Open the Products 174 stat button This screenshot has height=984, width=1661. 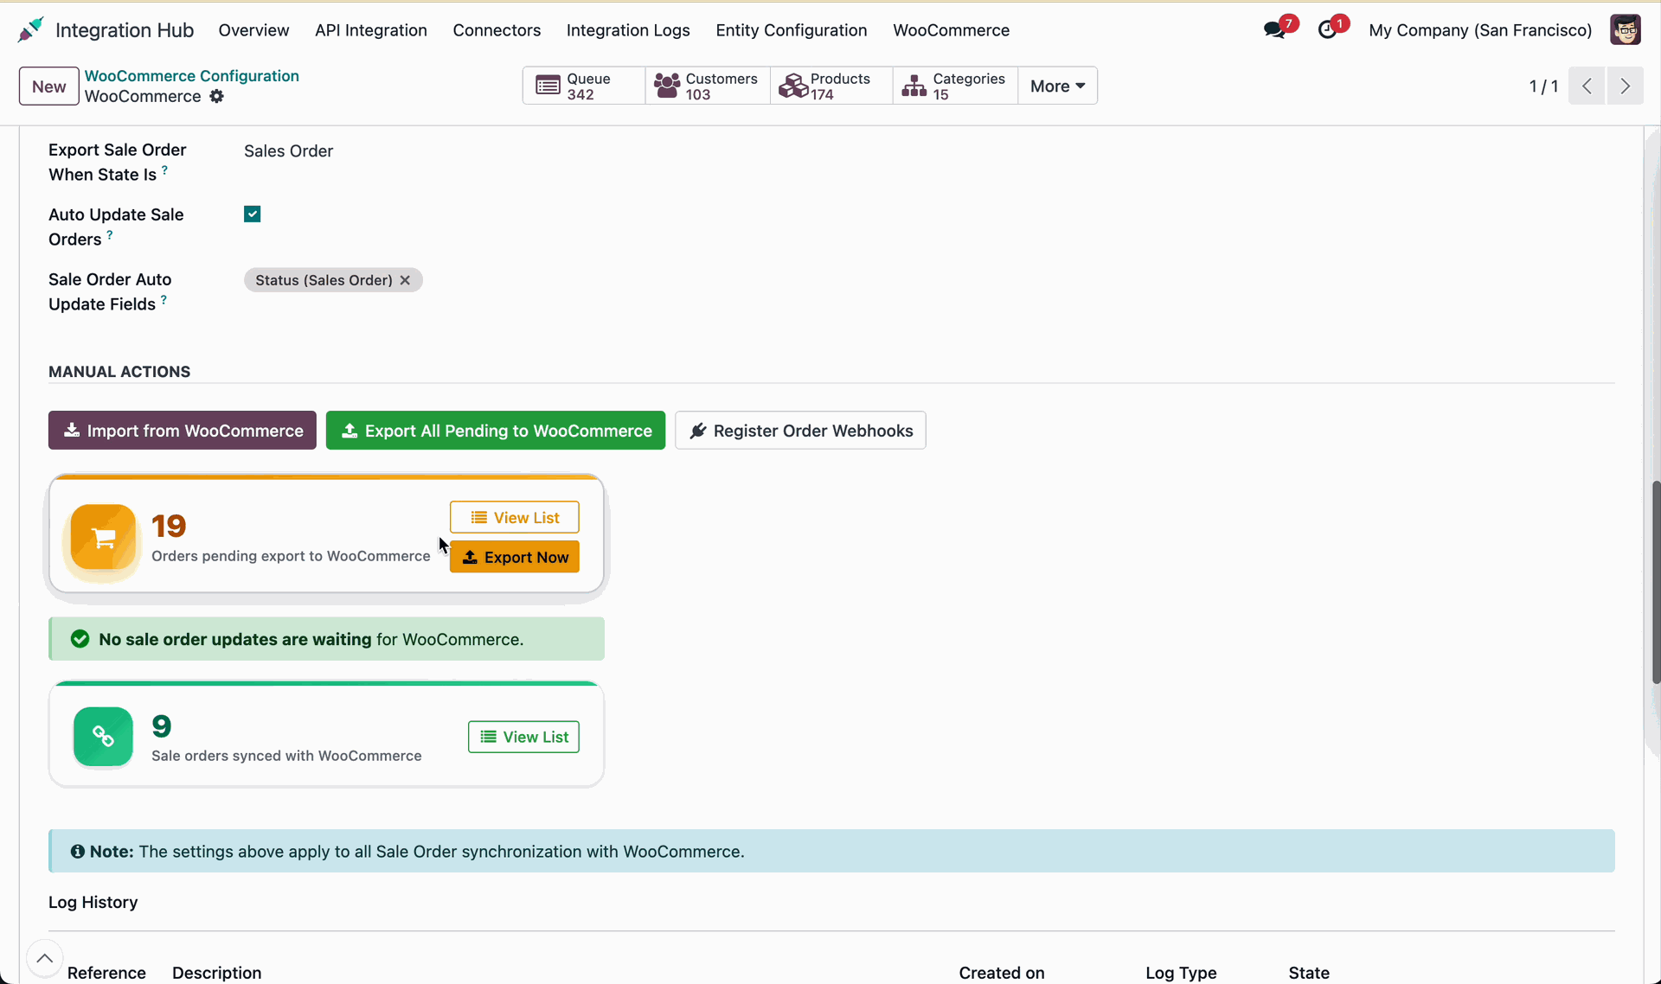coord(830,86)
